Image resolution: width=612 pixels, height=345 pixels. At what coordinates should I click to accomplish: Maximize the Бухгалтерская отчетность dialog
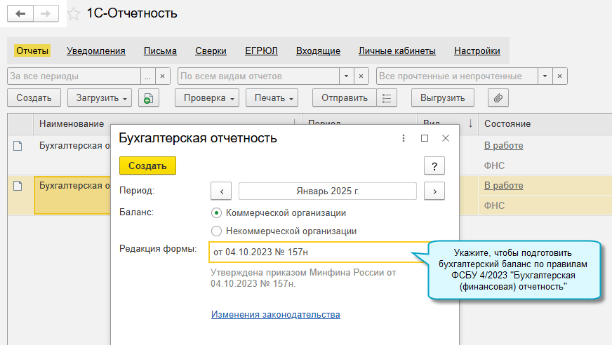point(425,138)
